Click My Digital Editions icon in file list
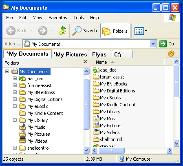Viewport: 183px width, 166px height. coord(96,91)
